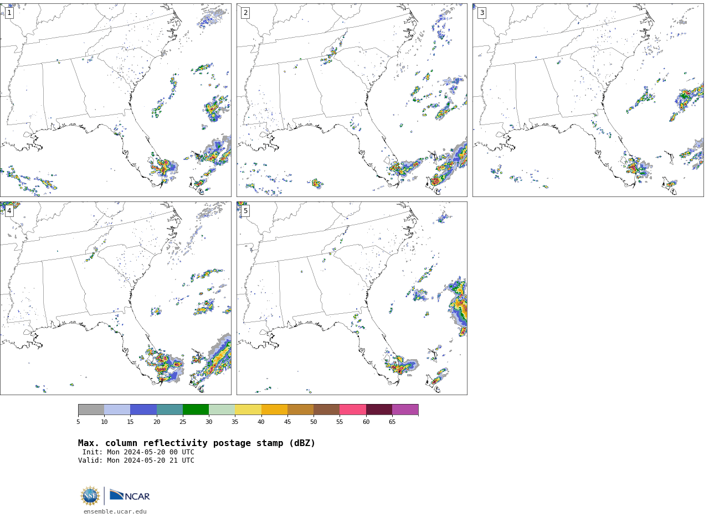Click the 'Valid: Mon 2024-05-20 21 UTC' line
The height and width of the screenshot is (518, 709).
(136, 460)
